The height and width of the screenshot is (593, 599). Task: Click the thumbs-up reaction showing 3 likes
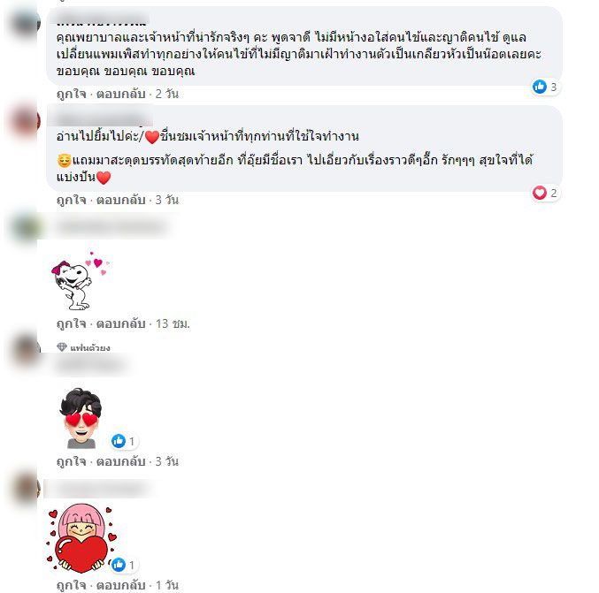pyautogui.click(x=546, y=87)
